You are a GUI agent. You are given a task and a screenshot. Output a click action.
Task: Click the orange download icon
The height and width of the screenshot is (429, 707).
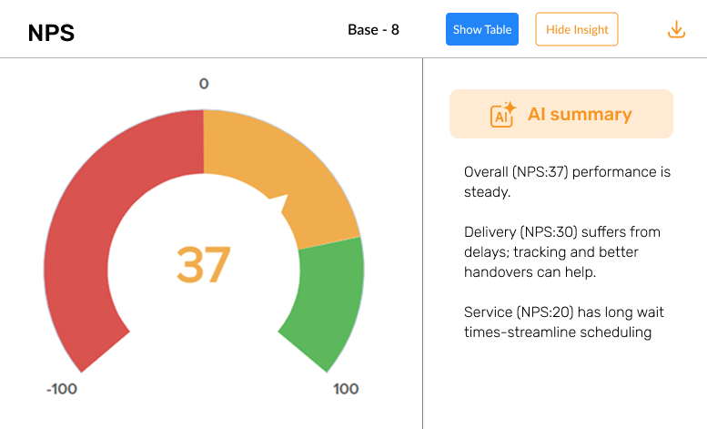click(676, 29)
